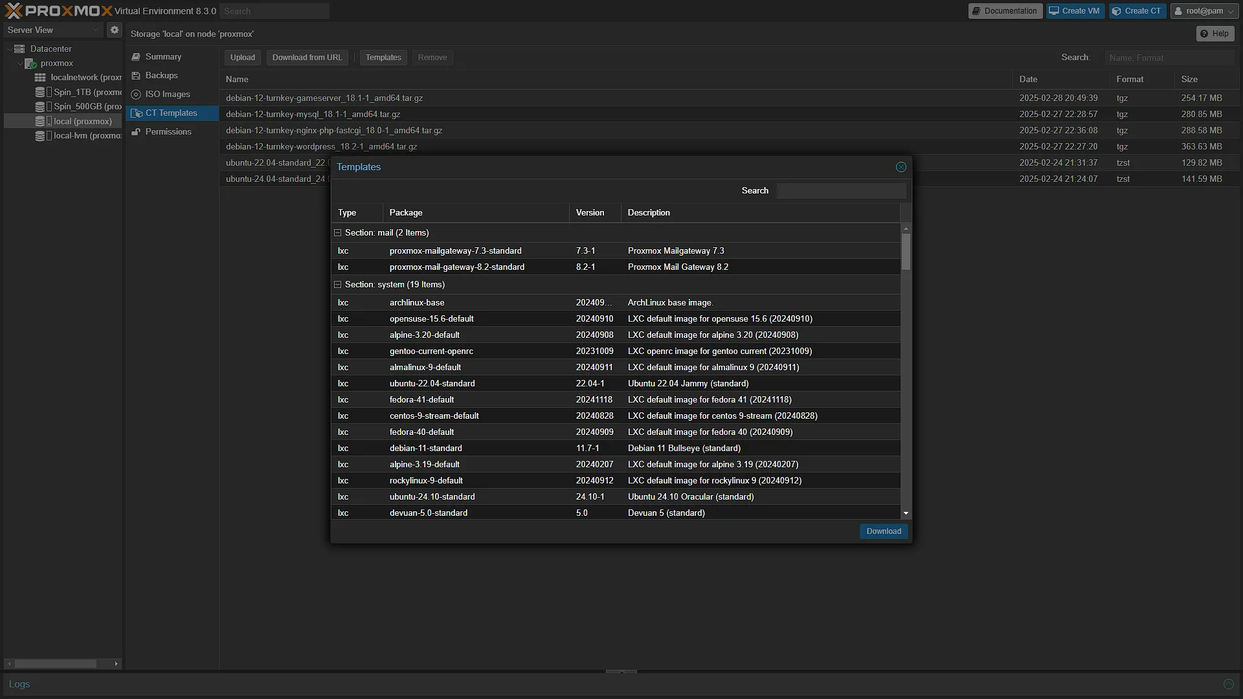Image resolution: width=1243 pixels, height=699 pixels.
Task: Click Create CT button
Action: 1137,11
